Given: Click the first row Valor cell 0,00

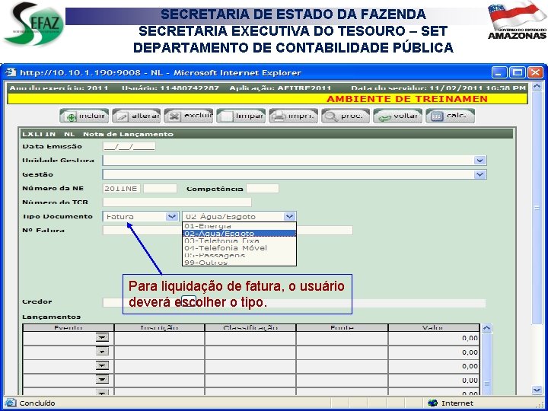Looking at the screenshot, I should pyautogui.click(x=433, y=338).
